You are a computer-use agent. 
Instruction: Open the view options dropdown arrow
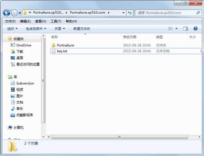(176, 29)
